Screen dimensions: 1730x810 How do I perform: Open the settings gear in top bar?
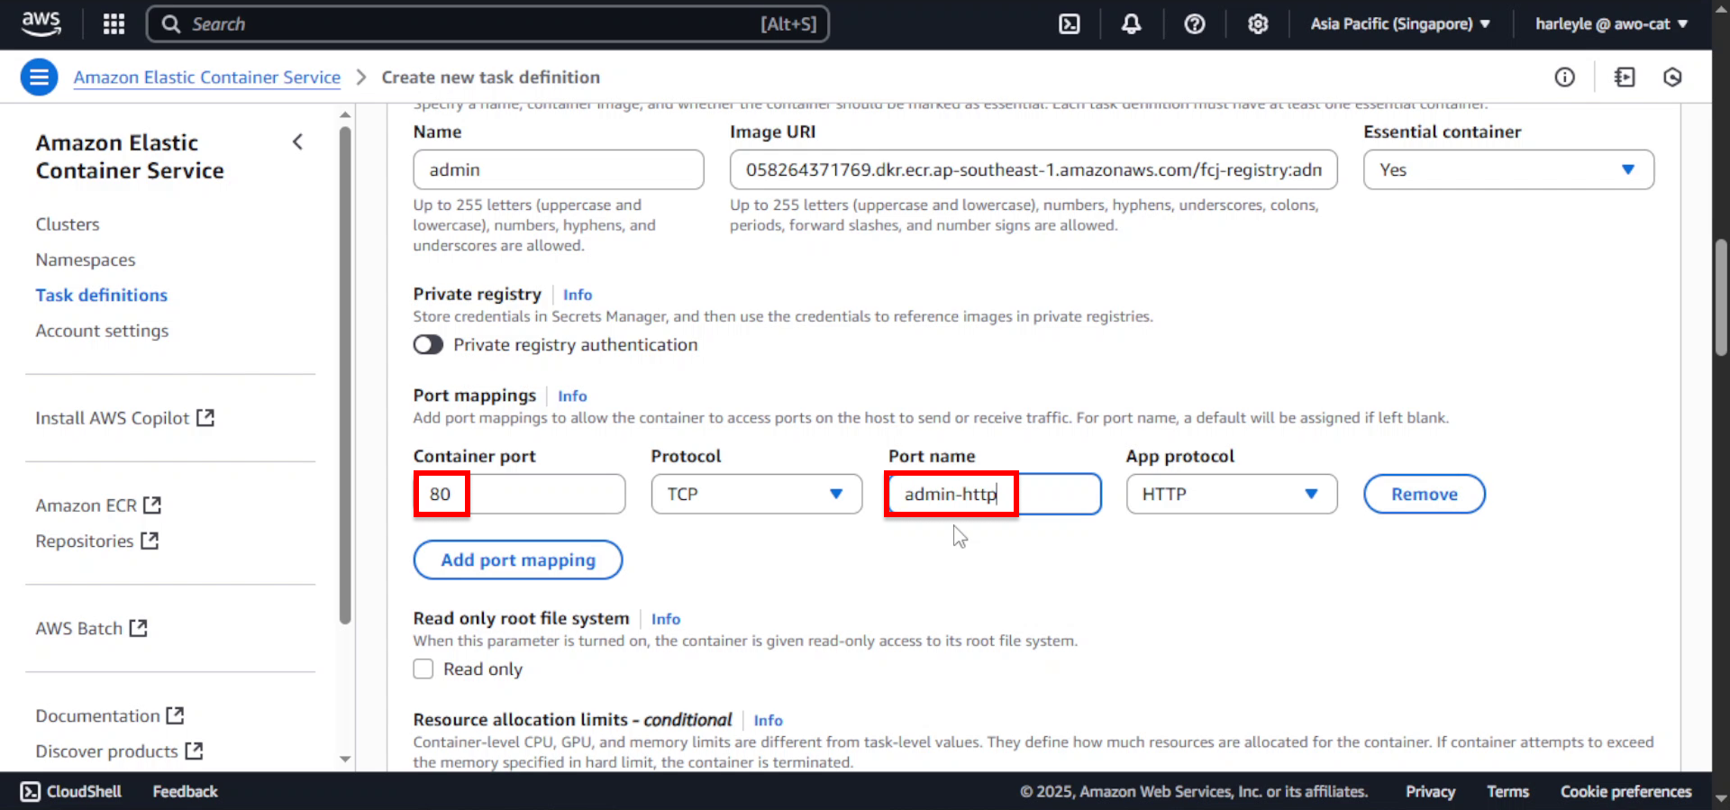1258,24
